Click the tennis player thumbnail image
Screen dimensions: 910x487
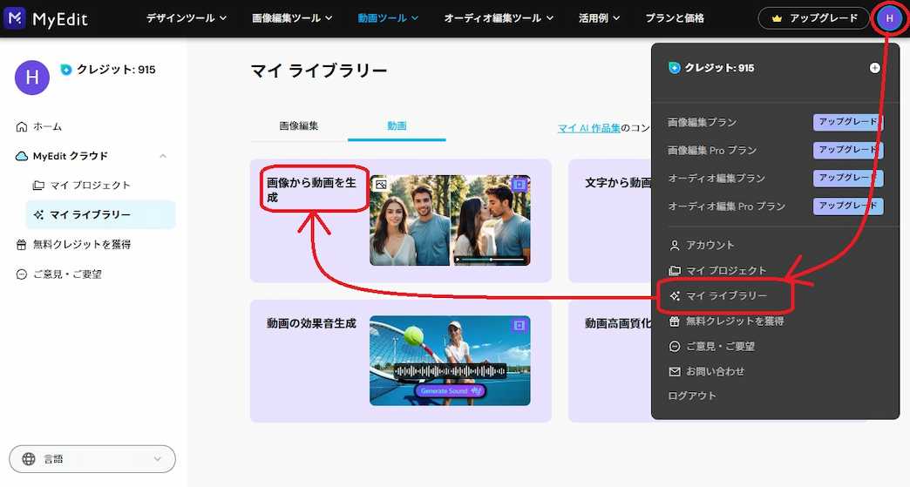pos(450,361)
